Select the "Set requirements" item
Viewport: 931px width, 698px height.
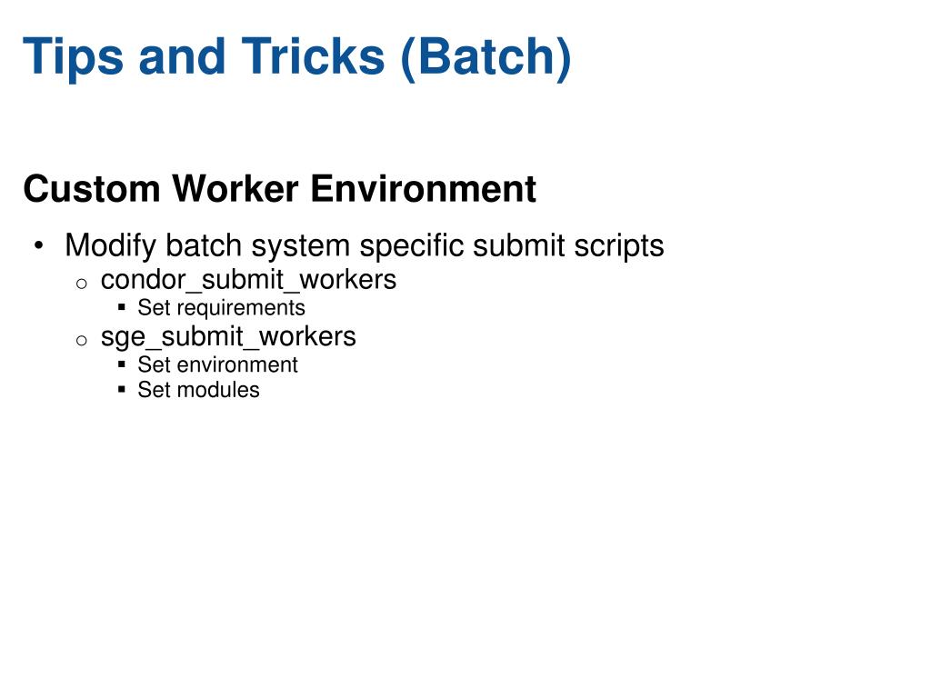tap(221, 307)
